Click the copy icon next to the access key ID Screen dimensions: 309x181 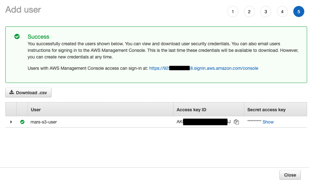pyautogui.click(x=236, y=122)
